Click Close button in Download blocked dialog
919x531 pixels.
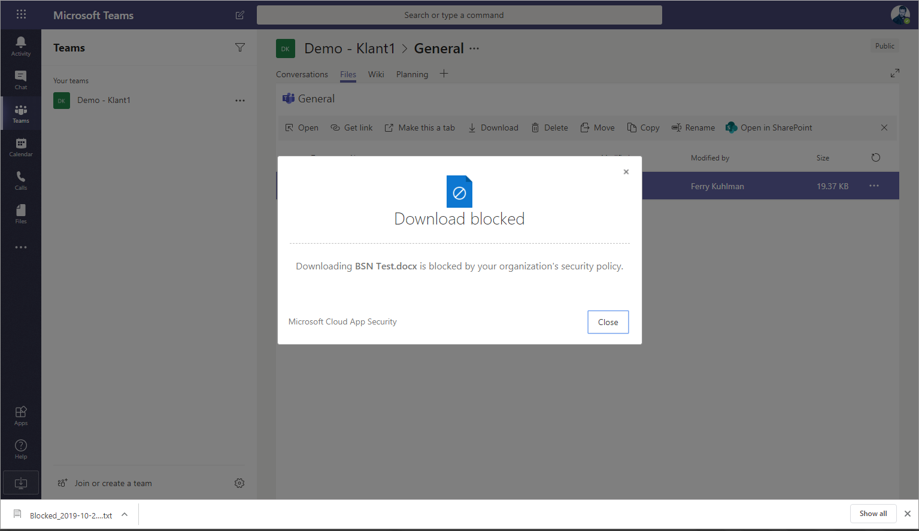608,322
